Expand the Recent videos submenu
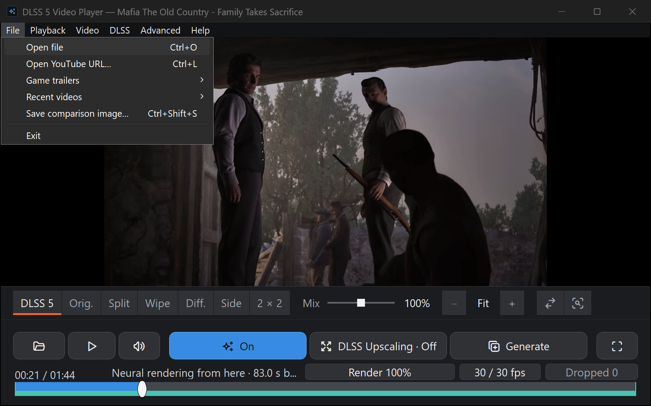Viewport: 651px width, 406px height. pos(107,97)
